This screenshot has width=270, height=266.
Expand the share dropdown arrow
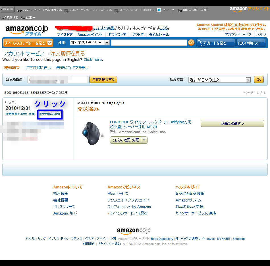[x=173, y=10]
